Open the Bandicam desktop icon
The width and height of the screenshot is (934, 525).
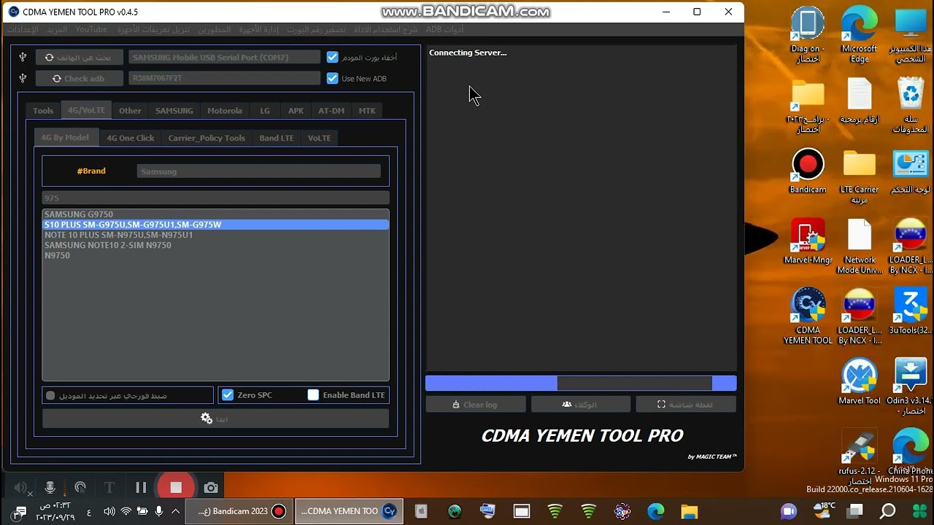pos(808,171)
